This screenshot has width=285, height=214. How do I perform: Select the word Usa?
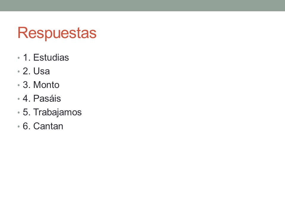click(42, 71)
